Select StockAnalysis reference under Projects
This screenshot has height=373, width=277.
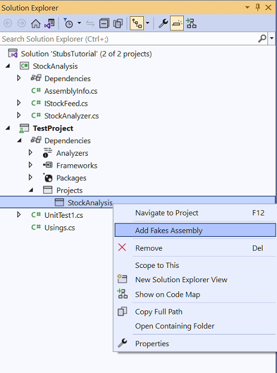[x=90, y=203]
